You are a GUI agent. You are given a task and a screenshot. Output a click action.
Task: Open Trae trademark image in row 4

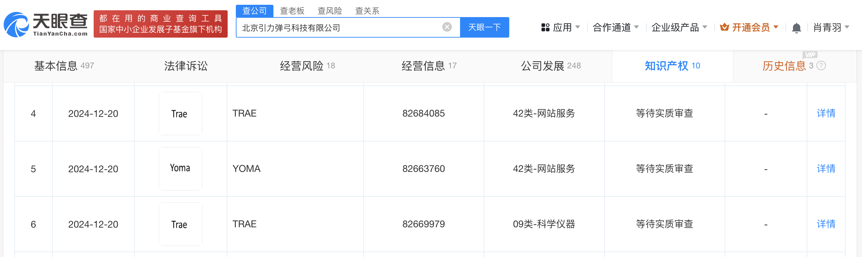tap(180, 113)
